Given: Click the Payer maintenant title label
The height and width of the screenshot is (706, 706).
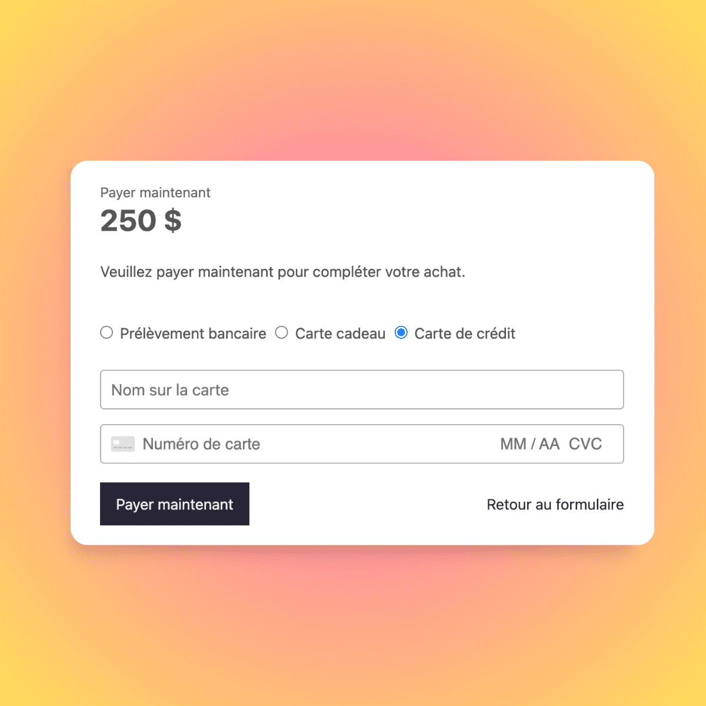Looking at the screenshot, I should (x=155, y=192).
